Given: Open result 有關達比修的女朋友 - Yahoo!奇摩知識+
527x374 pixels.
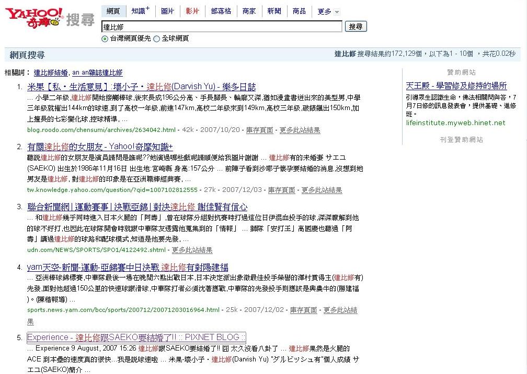Looking at the screenshot, I should pyautogui.click(x=100, y=147).
